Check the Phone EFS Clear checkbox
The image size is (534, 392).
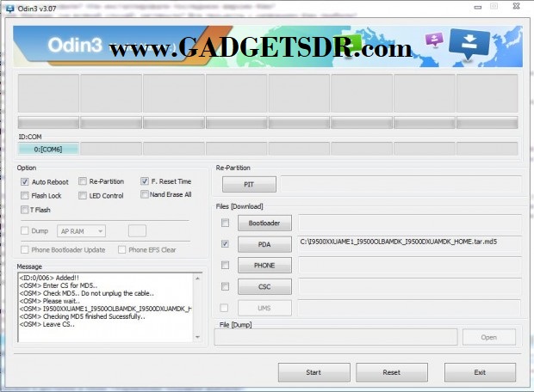click(x=121, y=250)
